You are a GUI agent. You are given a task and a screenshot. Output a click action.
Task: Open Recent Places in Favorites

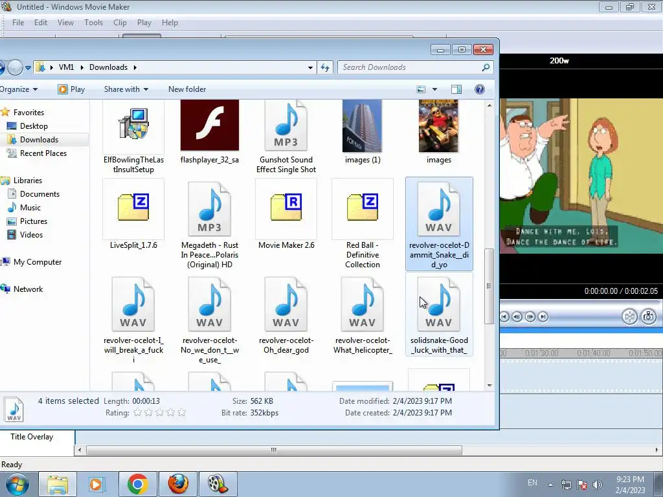point(43,153)
